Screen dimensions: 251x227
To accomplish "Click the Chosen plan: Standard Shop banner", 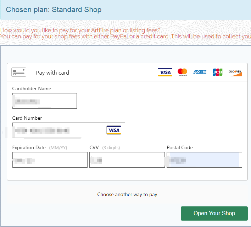I will point(54,10).
